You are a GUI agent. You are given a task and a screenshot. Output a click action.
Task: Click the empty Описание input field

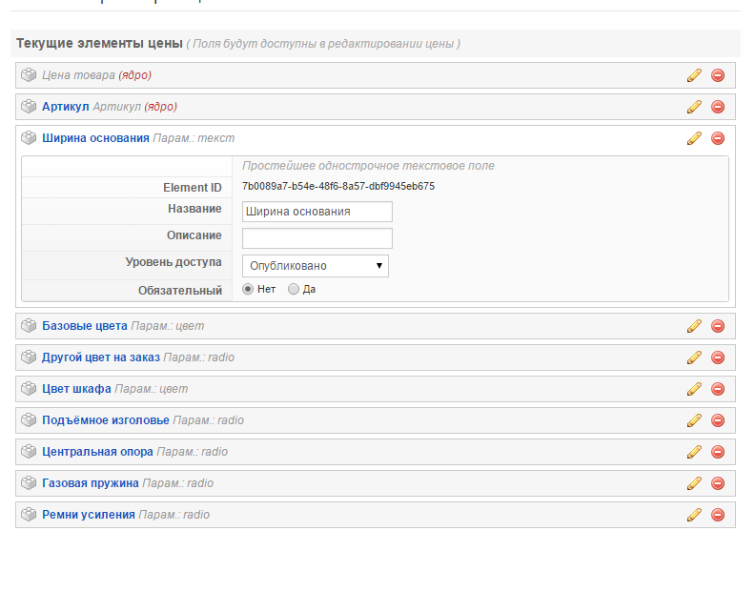tap(317, 238)
